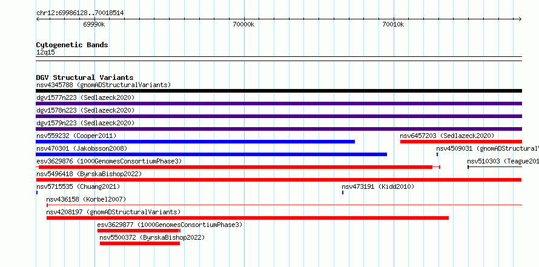Select the purple dgv1579n223 variant bar

tap(279, 129)
